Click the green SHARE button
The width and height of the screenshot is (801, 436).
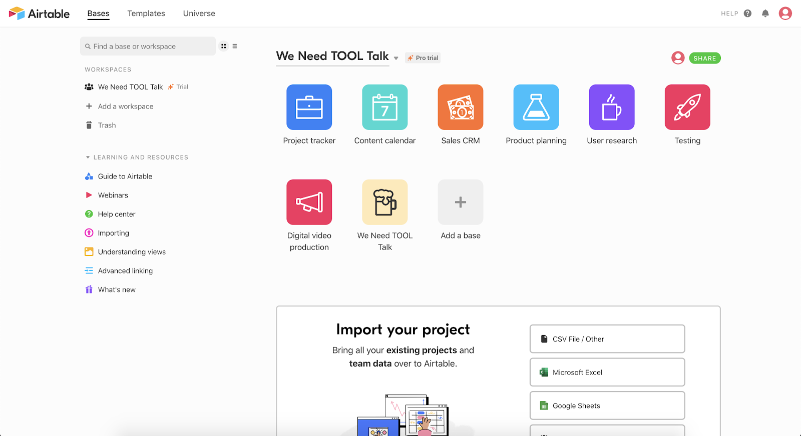click(x=705, y=58)
